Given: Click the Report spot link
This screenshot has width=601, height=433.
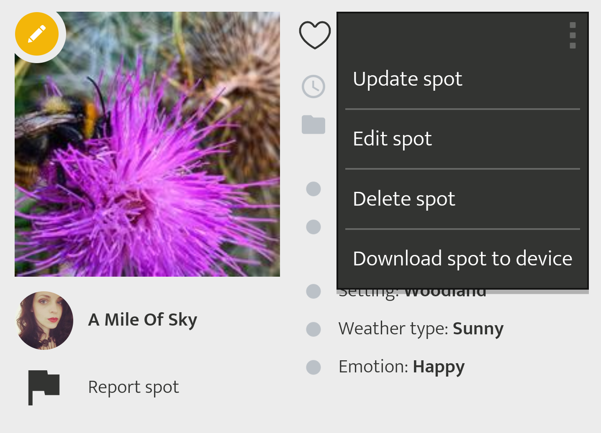Looking at the screenshot, I should (134, 387).
